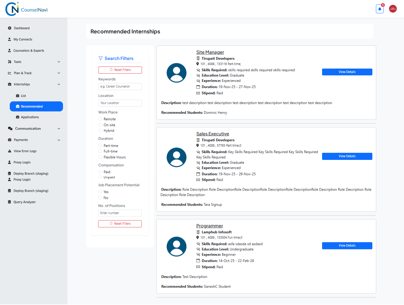Select the Full-time duration option

click(100, 151)
